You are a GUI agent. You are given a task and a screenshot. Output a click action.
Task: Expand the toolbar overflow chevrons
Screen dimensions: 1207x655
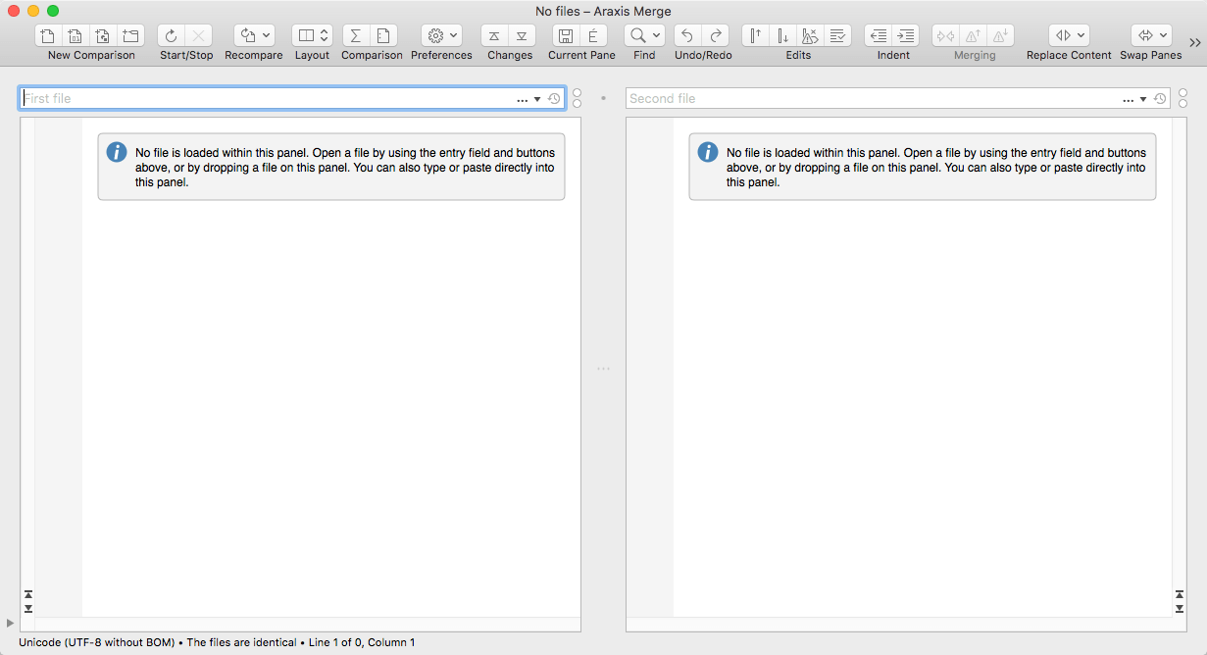pos(1195,42)
